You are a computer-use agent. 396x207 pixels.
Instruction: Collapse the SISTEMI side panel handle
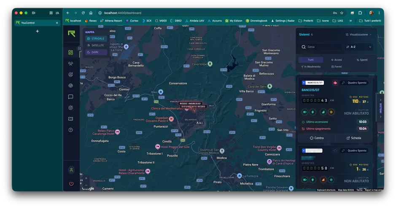pyautogui.click(x=380, y=108)
